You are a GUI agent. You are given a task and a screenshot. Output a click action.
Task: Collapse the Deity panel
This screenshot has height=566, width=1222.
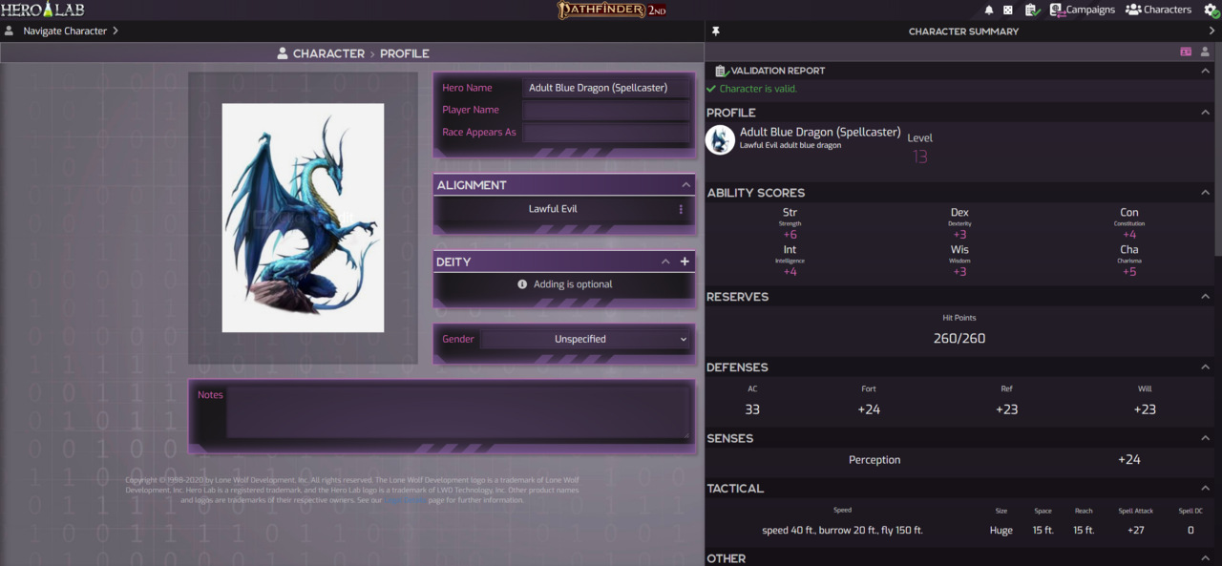coord(665,262)
